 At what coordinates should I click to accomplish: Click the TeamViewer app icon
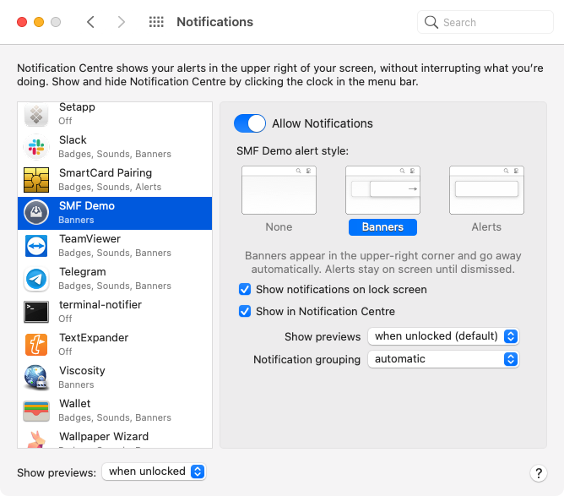click(36, 246)
